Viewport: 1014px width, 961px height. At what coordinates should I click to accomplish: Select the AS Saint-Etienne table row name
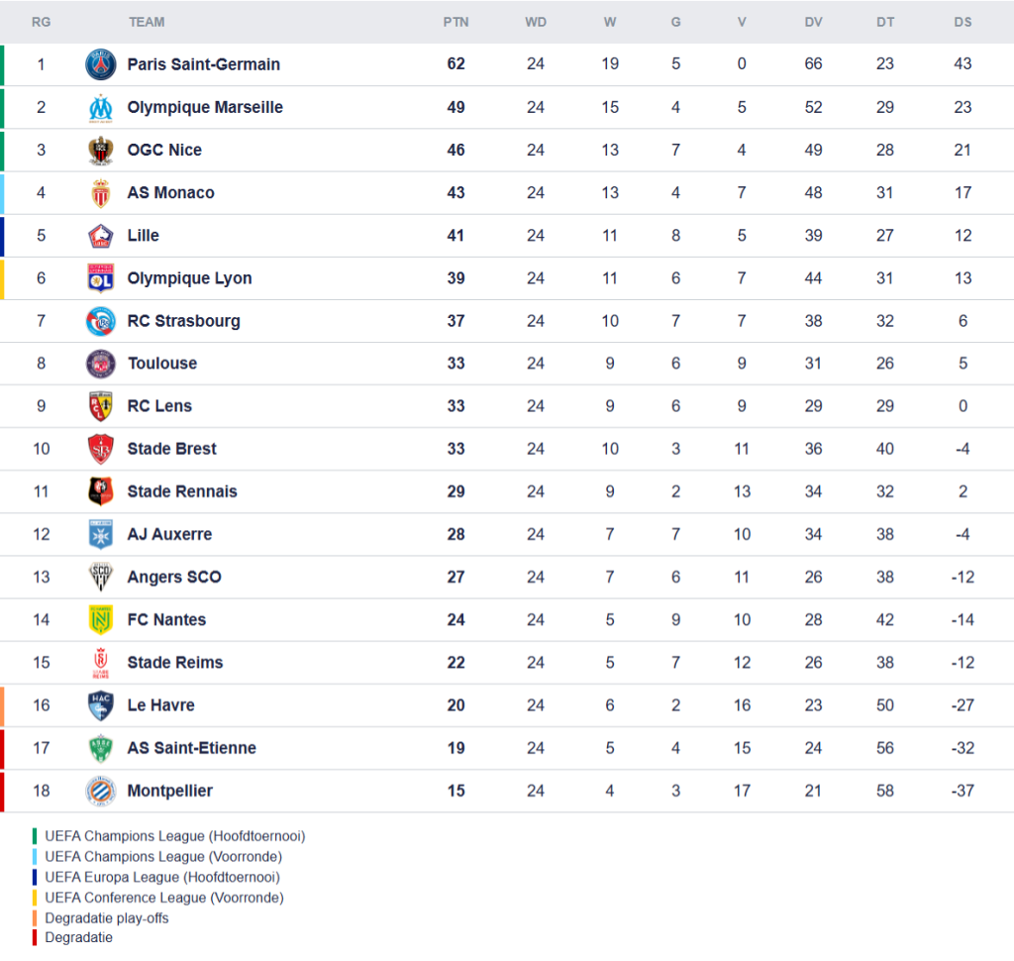[x=191, y=748]
